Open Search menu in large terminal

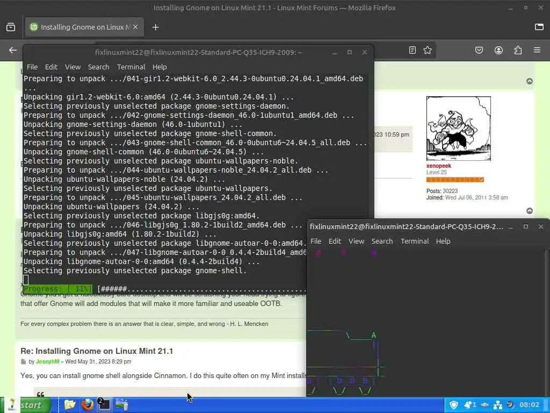[98, 67]
